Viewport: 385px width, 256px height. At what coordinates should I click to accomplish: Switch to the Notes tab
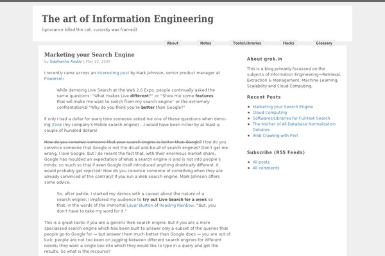click(205, 43)
